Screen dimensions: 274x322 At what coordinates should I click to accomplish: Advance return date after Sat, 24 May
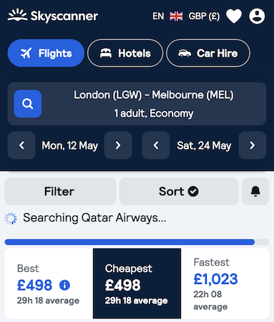(x=253, y=145)
